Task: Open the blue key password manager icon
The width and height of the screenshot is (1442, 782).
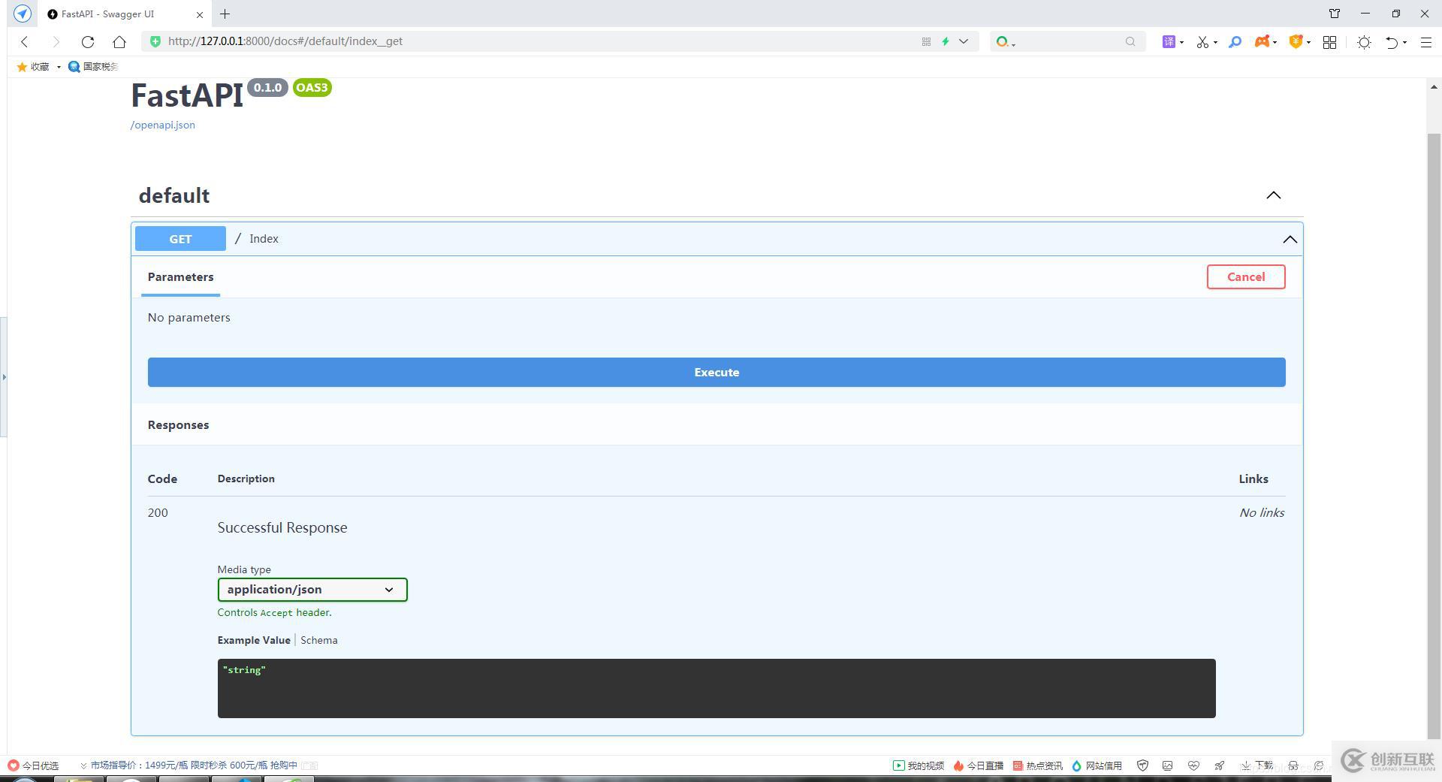Action: (x=1235, y=42)
